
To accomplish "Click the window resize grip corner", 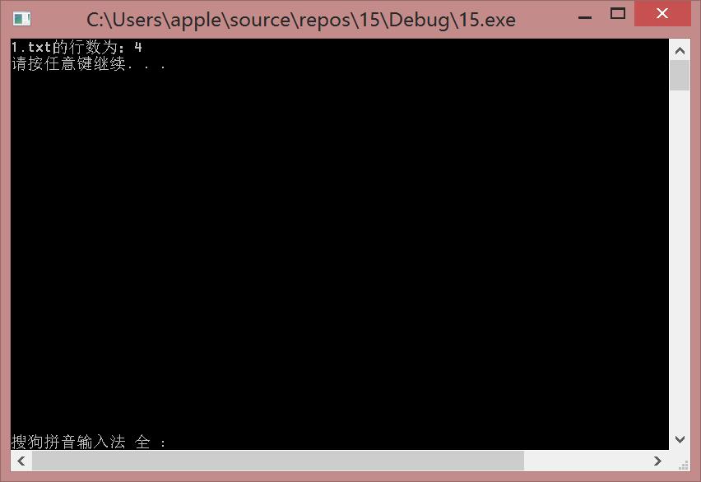I will pos(683,465).
